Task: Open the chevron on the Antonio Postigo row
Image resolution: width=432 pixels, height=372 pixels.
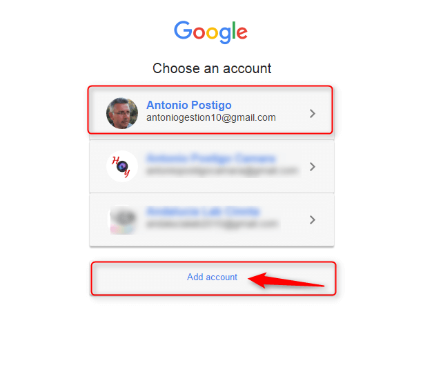Action: point(312,113)
